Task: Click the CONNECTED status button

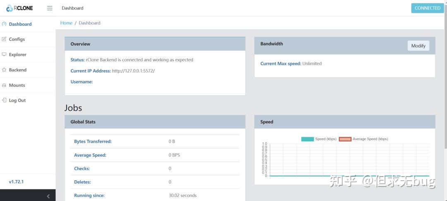Action: coord(427,8)
